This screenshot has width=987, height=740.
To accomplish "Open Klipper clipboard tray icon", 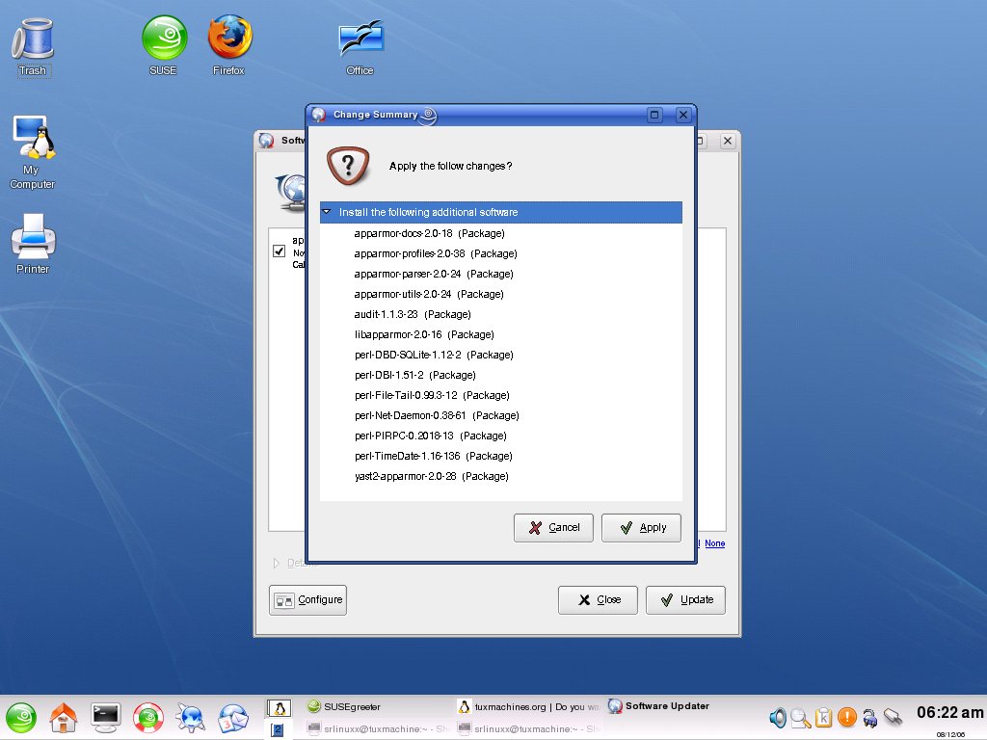I will coord(823,717).
